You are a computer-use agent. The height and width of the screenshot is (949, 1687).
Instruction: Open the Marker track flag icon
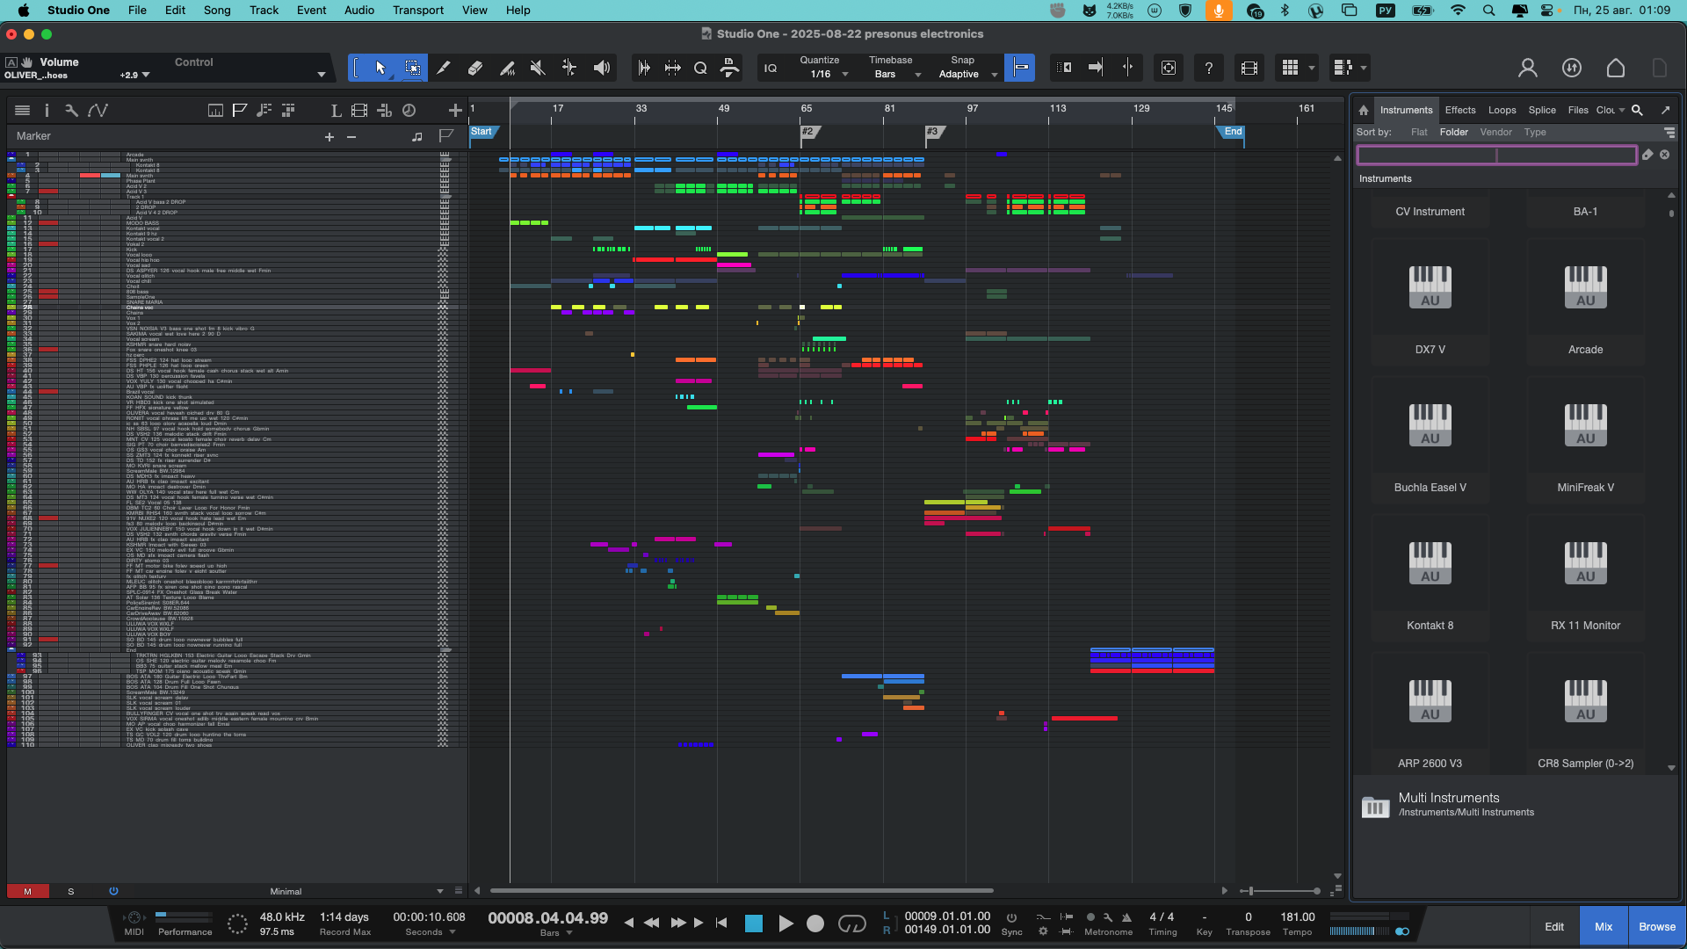click(x=445, y=136)
